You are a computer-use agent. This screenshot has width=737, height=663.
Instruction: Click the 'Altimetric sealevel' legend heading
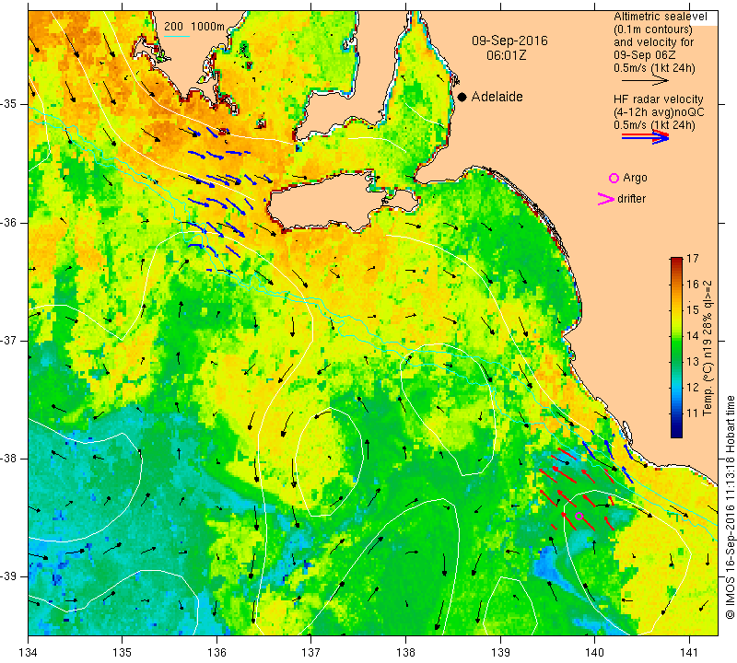click(660, 17)
